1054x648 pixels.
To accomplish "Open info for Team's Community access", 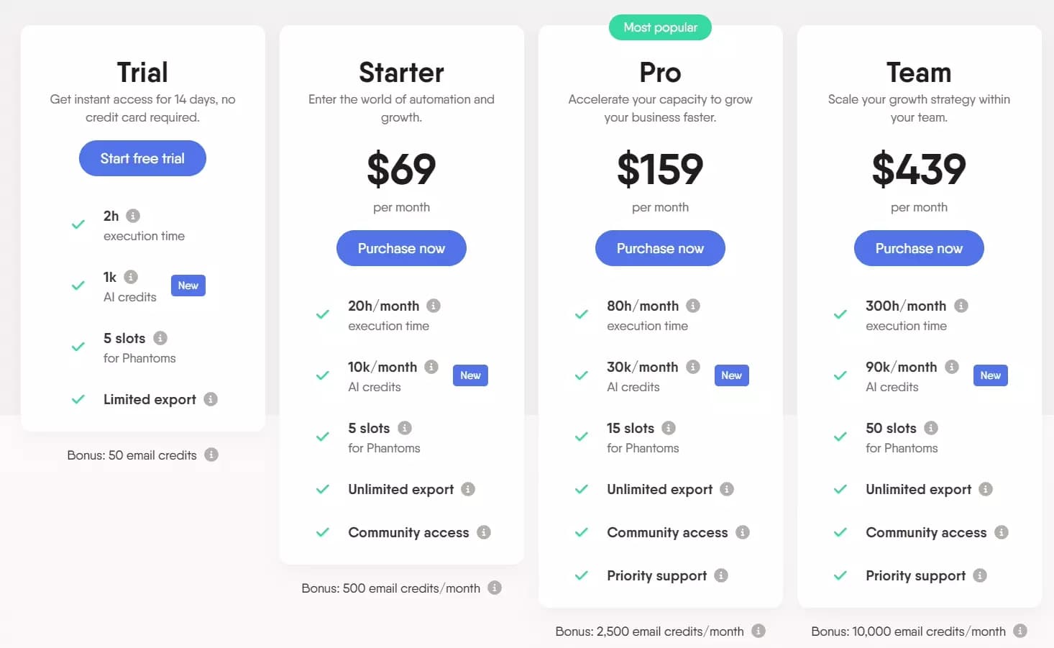I will [x=1002, y=532].
